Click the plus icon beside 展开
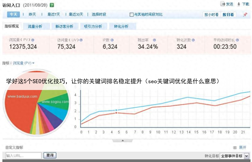 click(x=235, y=148)
